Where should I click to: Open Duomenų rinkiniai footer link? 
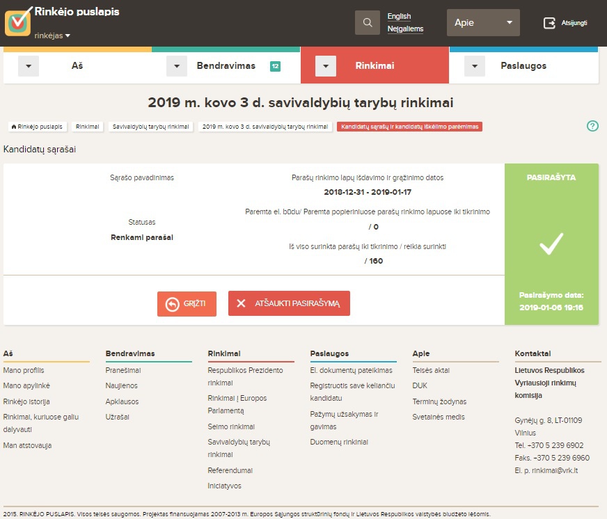(339, 442)
